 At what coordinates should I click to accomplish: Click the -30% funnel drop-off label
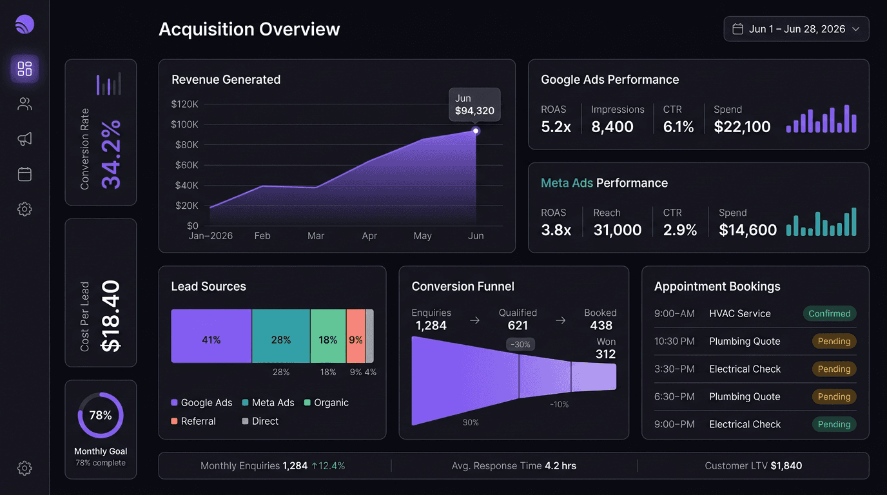coord(520,344)
